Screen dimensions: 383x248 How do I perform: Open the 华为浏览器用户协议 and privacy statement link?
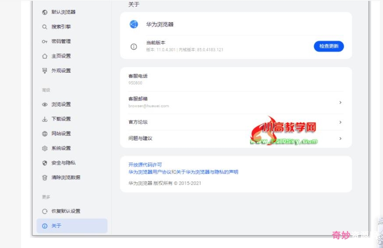click(x=183, y=172)
